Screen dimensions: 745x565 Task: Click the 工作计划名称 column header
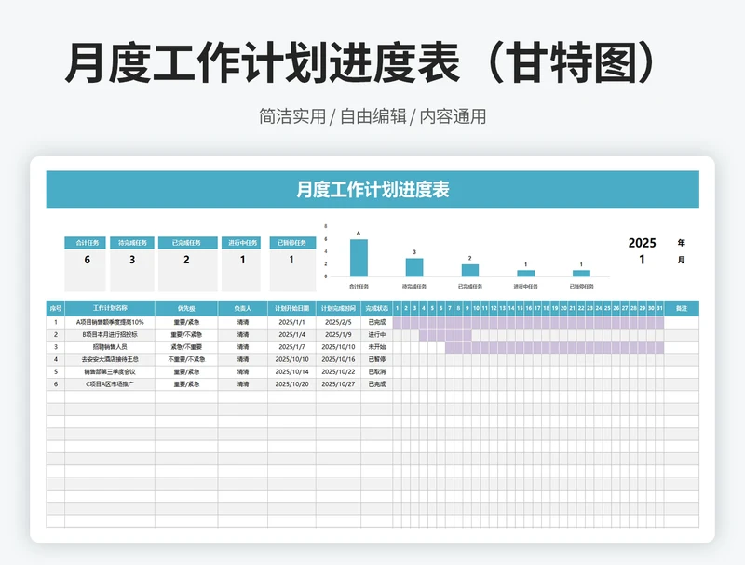click(x=110, y=308)
